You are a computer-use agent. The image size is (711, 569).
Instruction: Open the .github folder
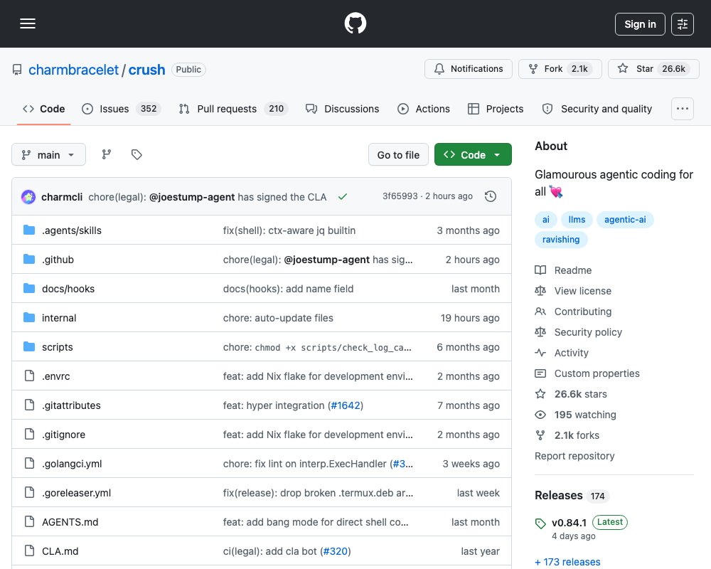(58, 260)
